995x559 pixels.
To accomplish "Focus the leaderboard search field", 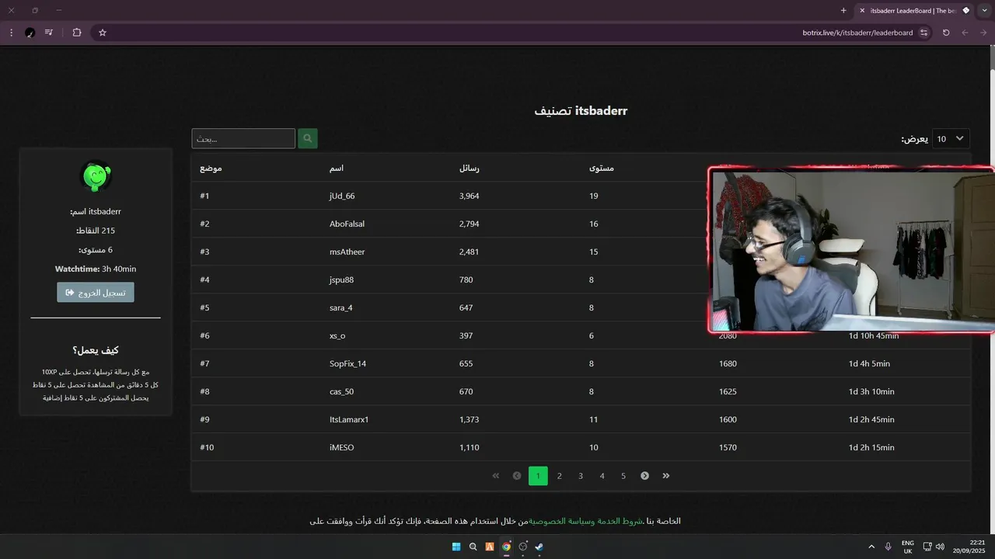I will coord(243,138).
